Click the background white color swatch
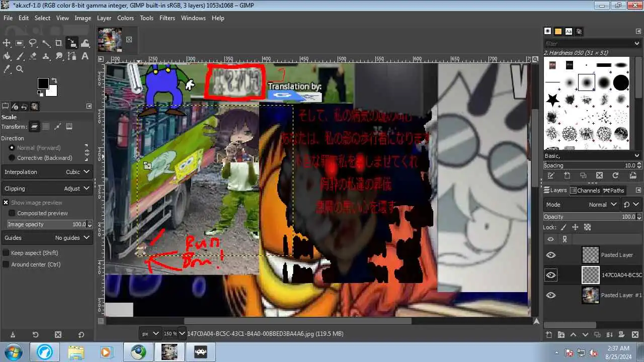 coord(52,92)
